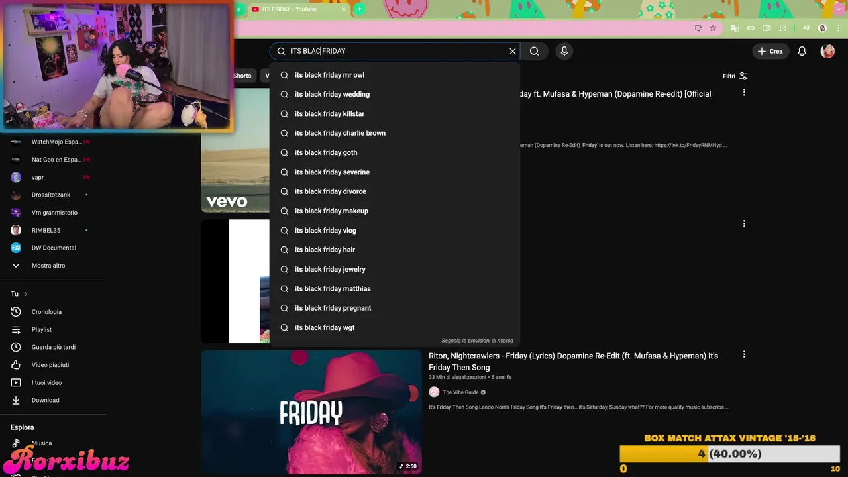Viewport: 848px width, 477px height.
Task: Open the YouTube notifications bell
Action: pos(802,51)
